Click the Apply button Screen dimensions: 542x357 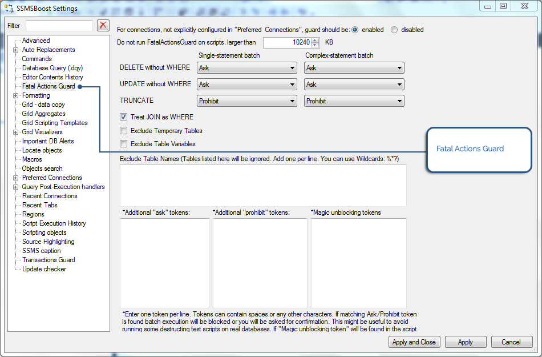pos(465,342)
